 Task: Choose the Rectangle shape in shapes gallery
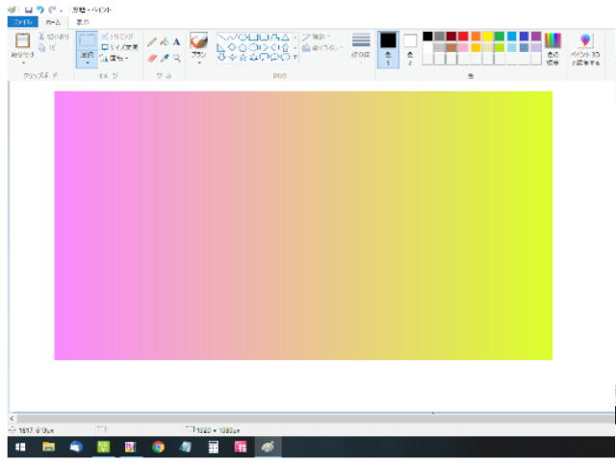(253, 38)
